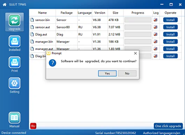View the log icon for sensor.bin
This screenshot has height=135, width=185.
coord(155,20)
